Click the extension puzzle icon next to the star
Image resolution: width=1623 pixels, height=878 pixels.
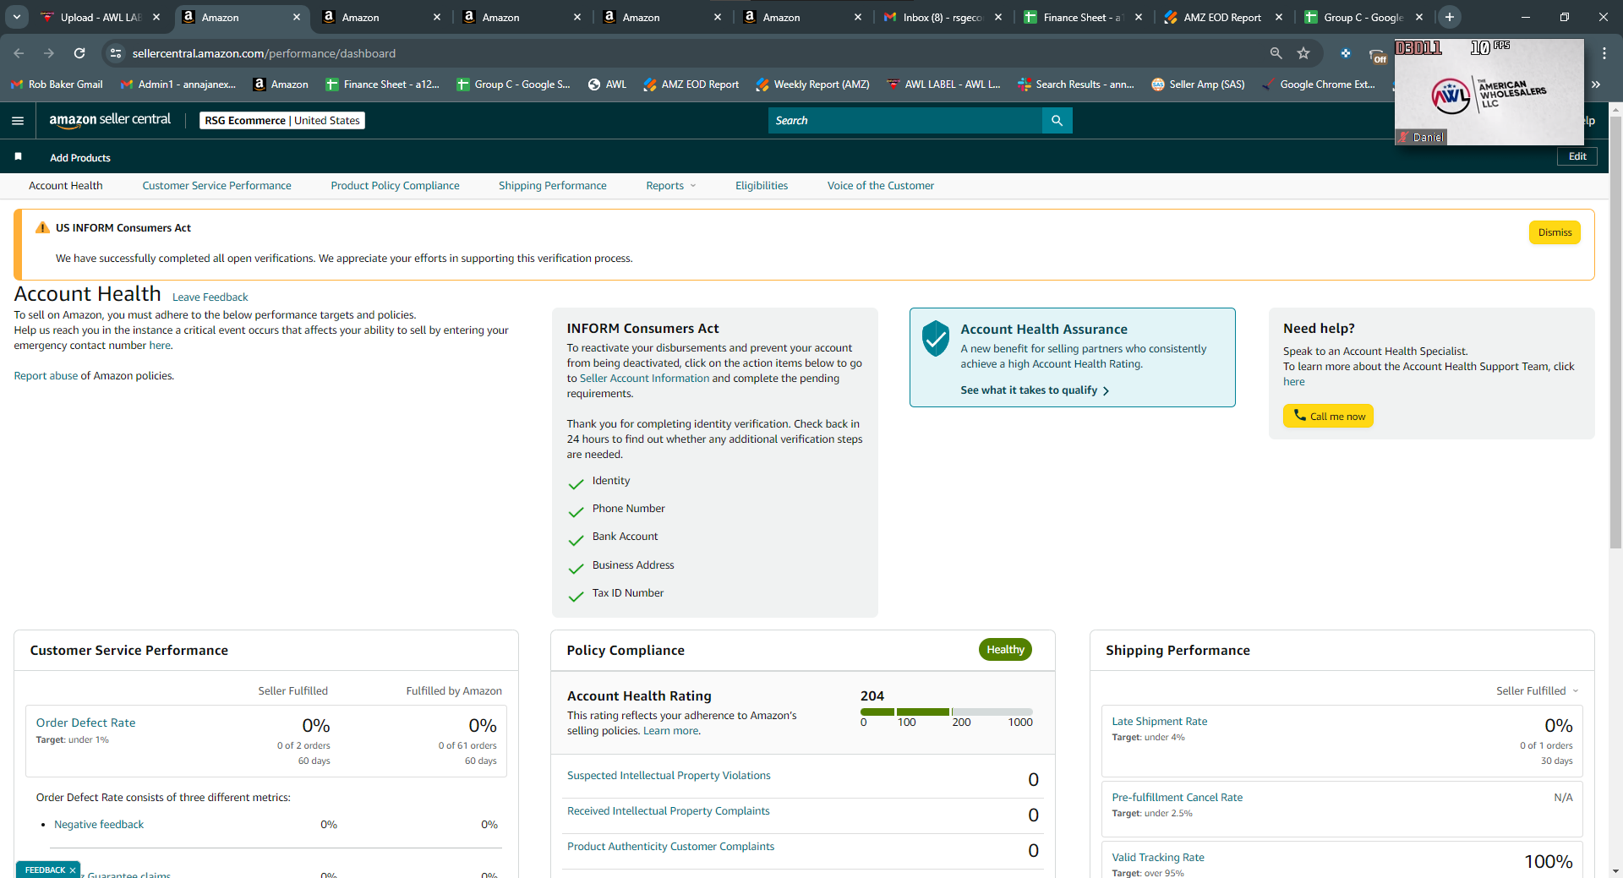pos(1346,53)
